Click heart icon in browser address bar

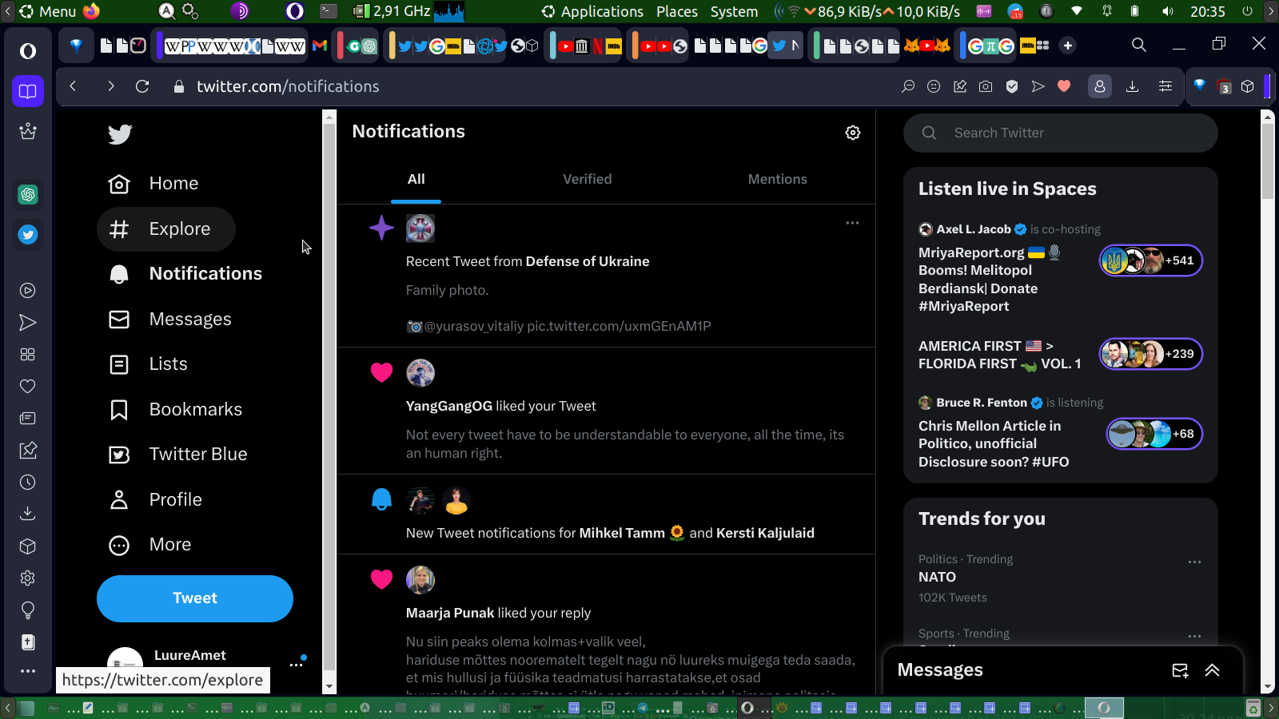coord(1064,86)
